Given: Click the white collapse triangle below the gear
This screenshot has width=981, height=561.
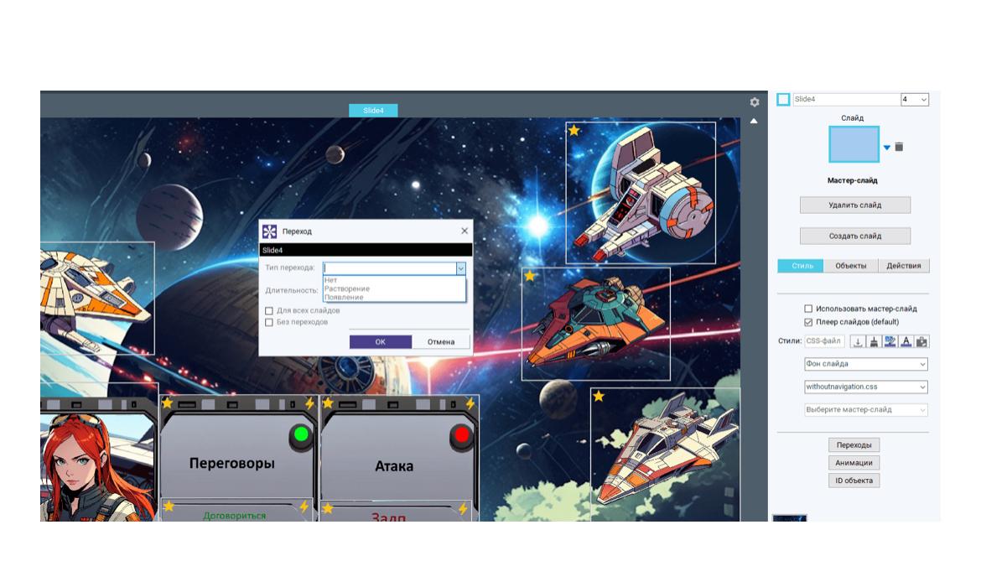Looking at the screenshot, I should pyautogui.click(x=754, y=122).
